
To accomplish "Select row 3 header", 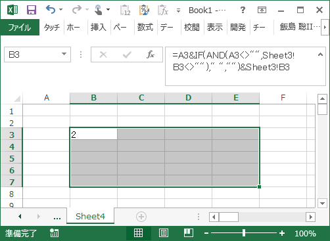I will (11, 135).
